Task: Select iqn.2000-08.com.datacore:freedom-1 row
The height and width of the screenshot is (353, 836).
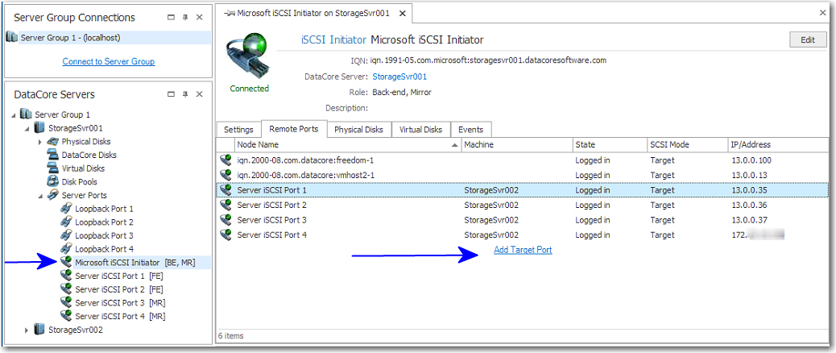Action: (x=523, y=160)
